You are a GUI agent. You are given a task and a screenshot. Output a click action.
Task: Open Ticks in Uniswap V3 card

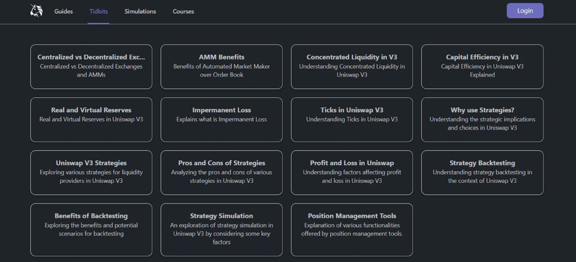[352, 120]
